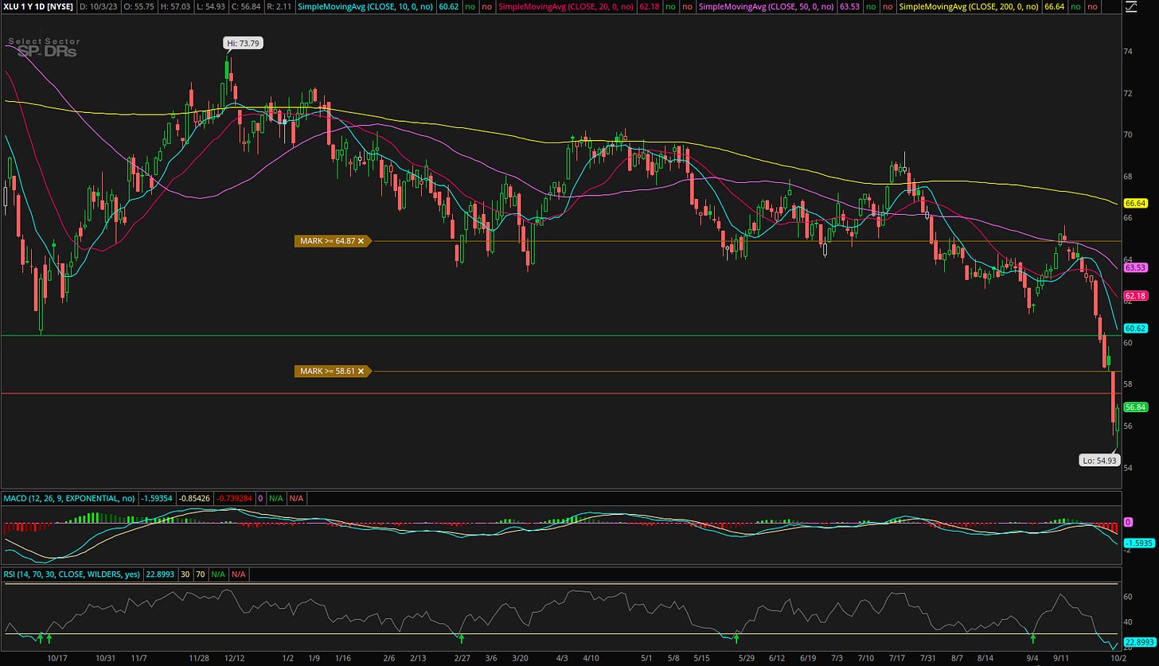Click the RSI up-arrow signal near 9/4
1159x666 pixels.
click(x=1032, y=638)
